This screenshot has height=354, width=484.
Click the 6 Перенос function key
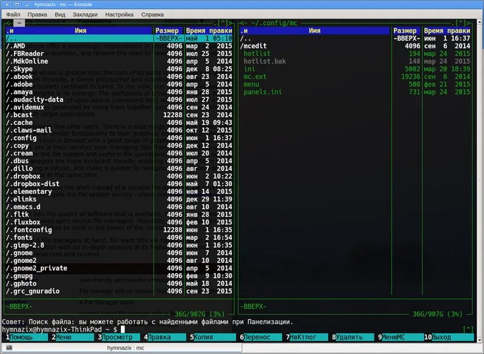(261, 337)
